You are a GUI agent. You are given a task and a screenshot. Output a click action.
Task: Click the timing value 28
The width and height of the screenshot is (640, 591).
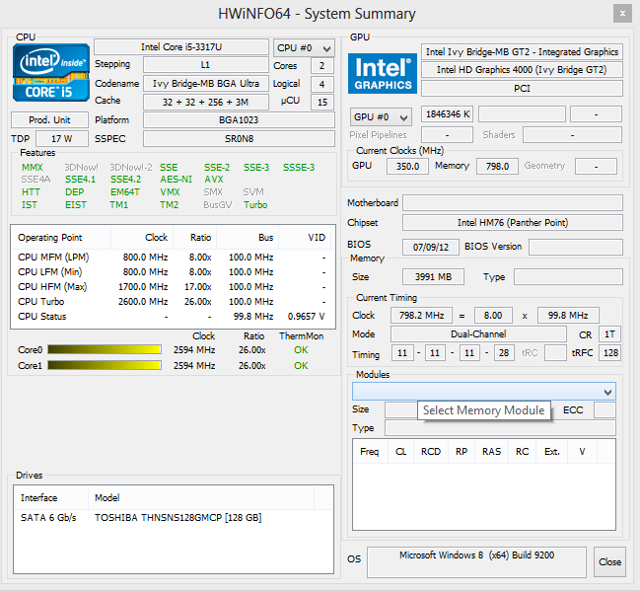504,353
